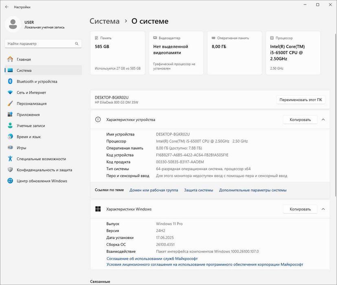Click the search magnifier icon
Viewport: 337px width, 285px height.
77,44
